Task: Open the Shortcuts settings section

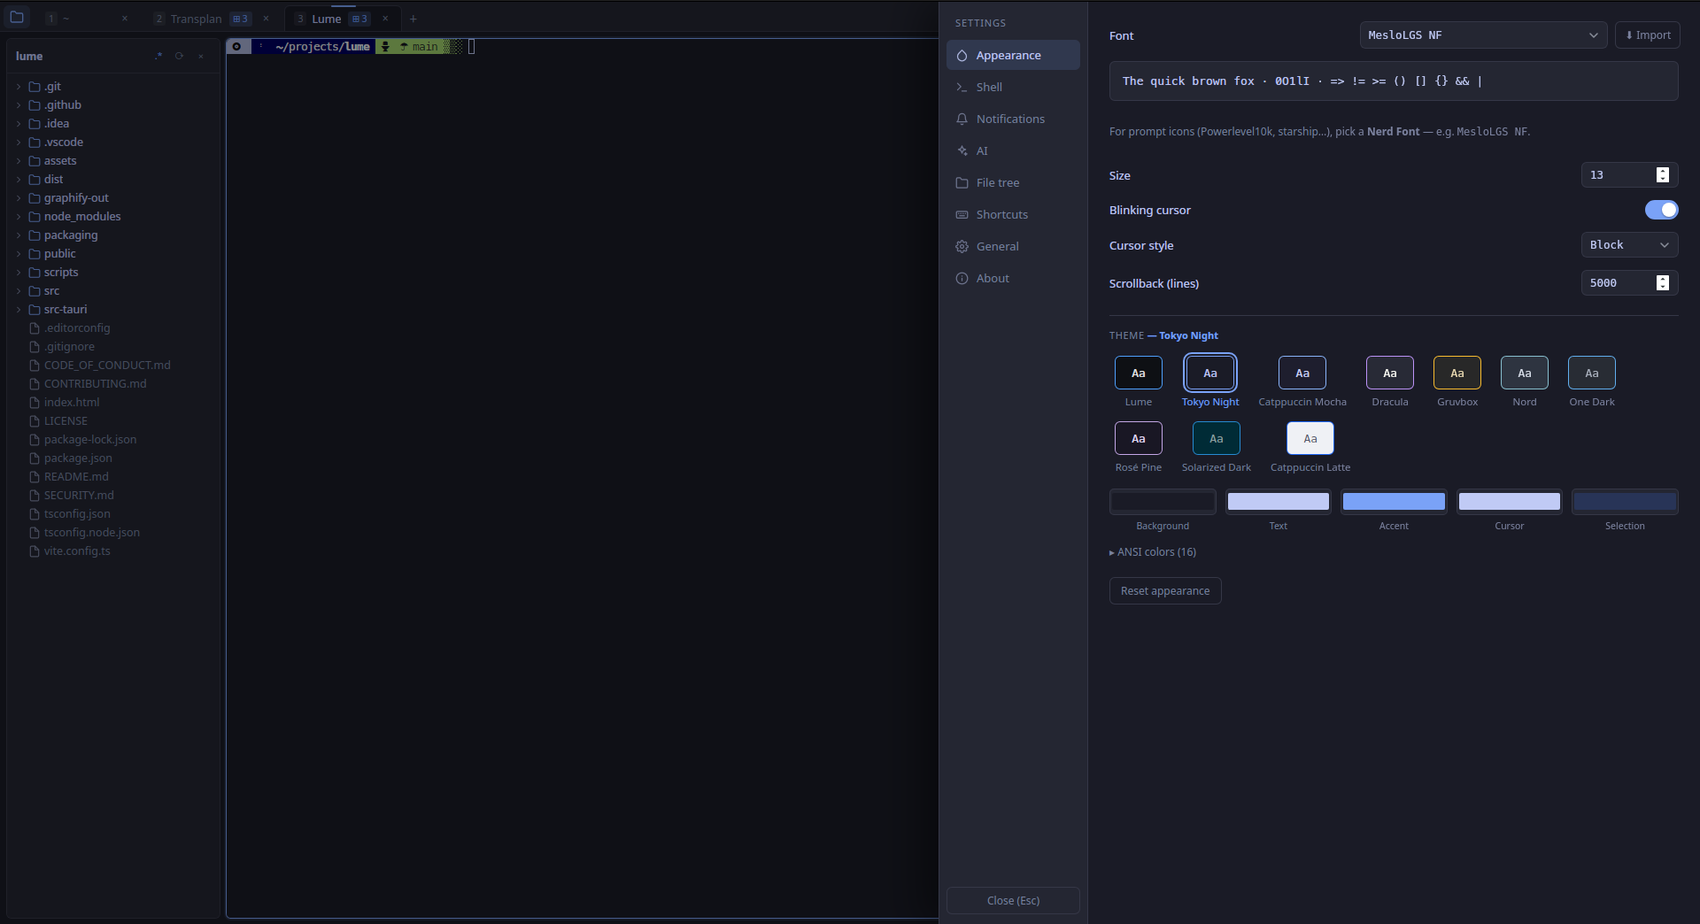Action: click(1013, 214)
